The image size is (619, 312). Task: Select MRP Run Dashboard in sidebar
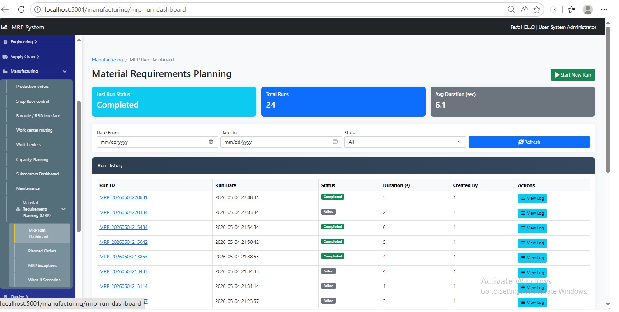(42, 233)
